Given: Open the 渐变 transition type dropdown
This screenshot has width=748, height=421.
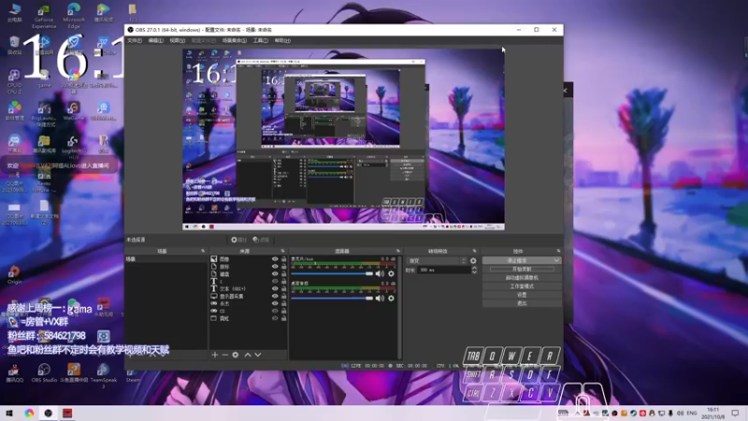Looking at the screenshot, I should click(437, 261).
